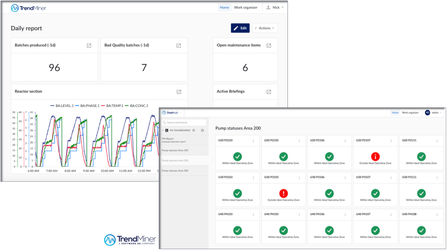Open the Batches produced tile externally

(x=89, y=45)
